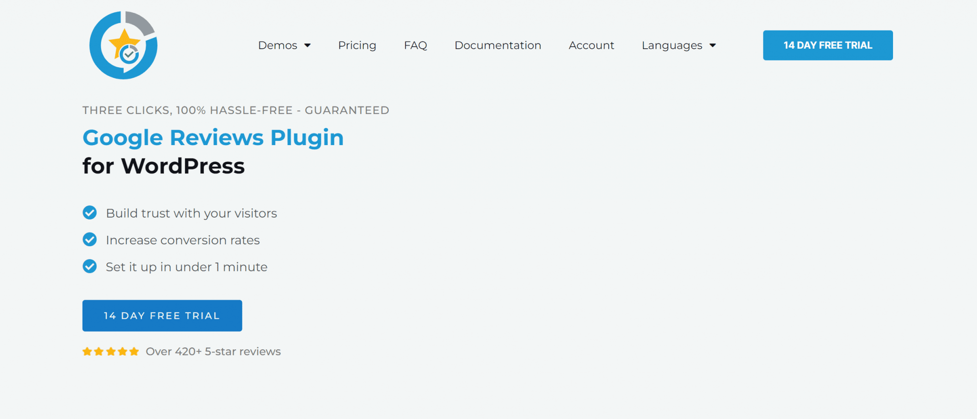
Task: Open the Demos menu
Action: coord(278,45)
